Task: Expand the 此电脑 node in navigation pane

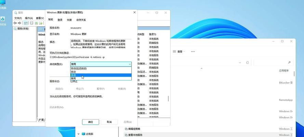Action: pyautogui.click(x=79, y=134)
